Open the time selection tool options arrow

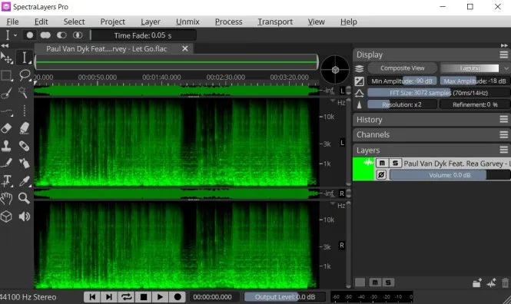(15, 35)
